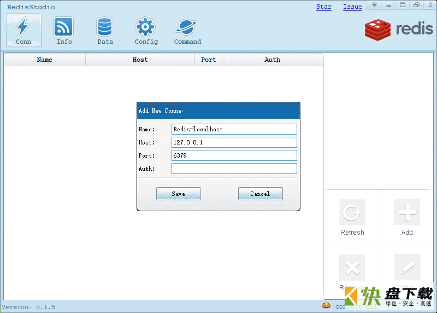The width and height of the screenshot is (437, 313).
Task: Click the Alter pencil icon
Action: coord(408,267)
